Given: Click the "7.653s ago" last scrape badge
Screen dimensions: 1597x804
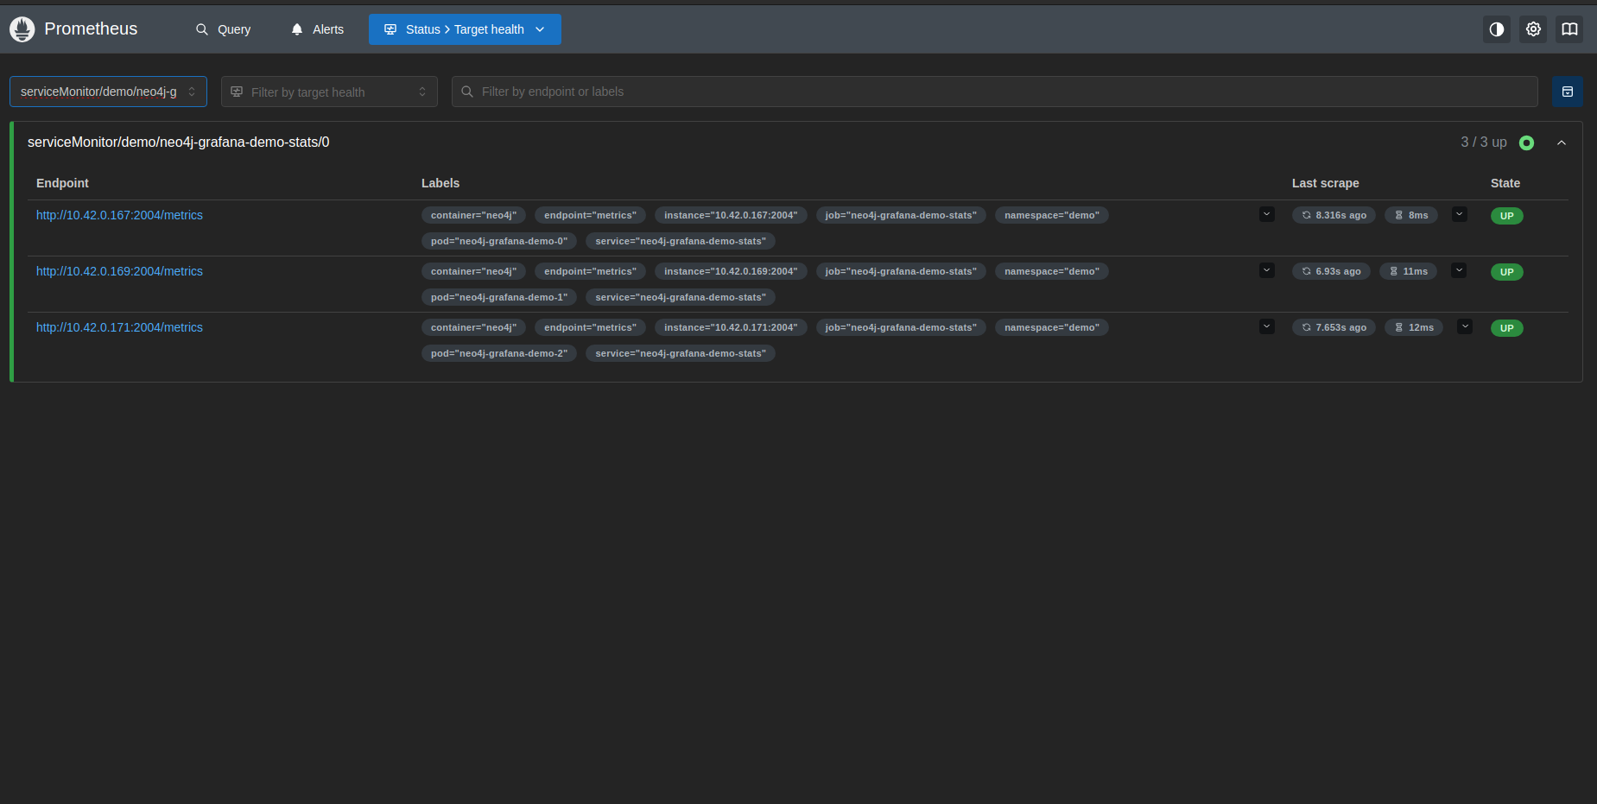Looking at the screenshot, I should coord(1334,327).
